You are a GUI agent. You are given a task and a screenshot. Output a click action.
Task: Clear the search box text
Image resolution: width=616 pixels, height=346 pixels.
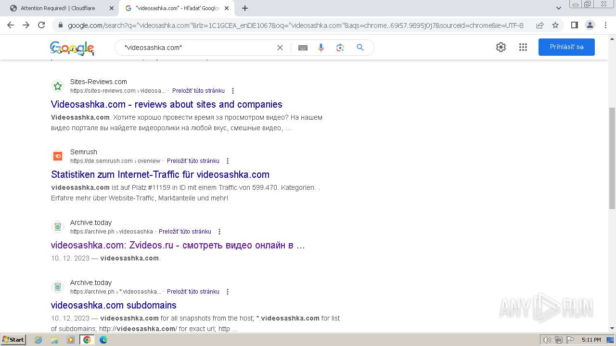[280, 48]
